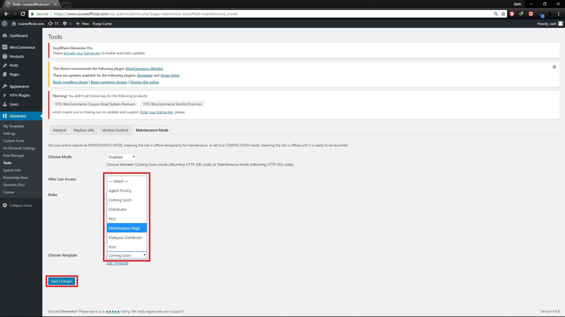Bookmark page with the star icon
The width and height of the screenshot is (565, 317).
tap(503, 14)
